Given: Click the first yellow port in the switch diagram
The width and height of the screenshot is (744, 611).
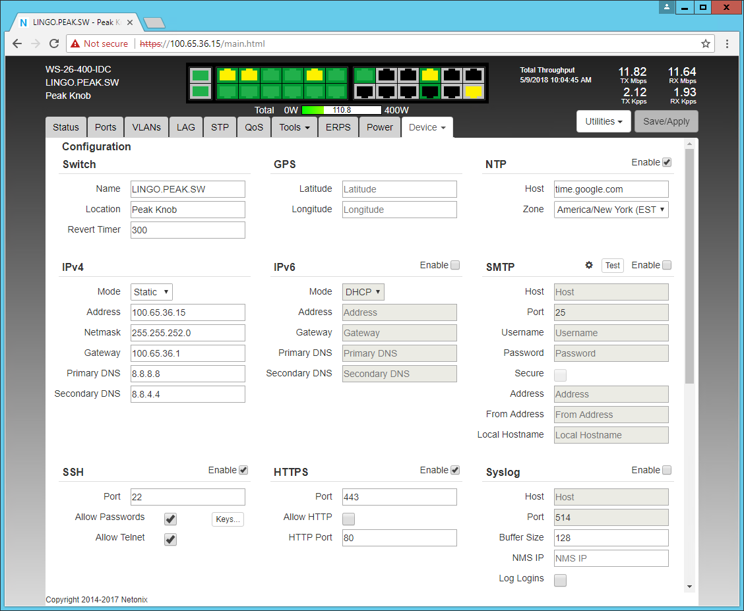Looking at the screenshot, I should (x=227, y=75).
